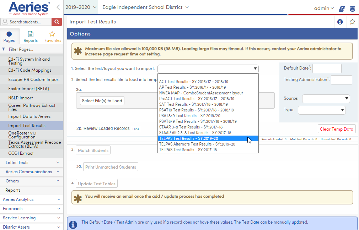Click the page information icon
Viewport: 359px width, 230px height.
coord(340,22)
